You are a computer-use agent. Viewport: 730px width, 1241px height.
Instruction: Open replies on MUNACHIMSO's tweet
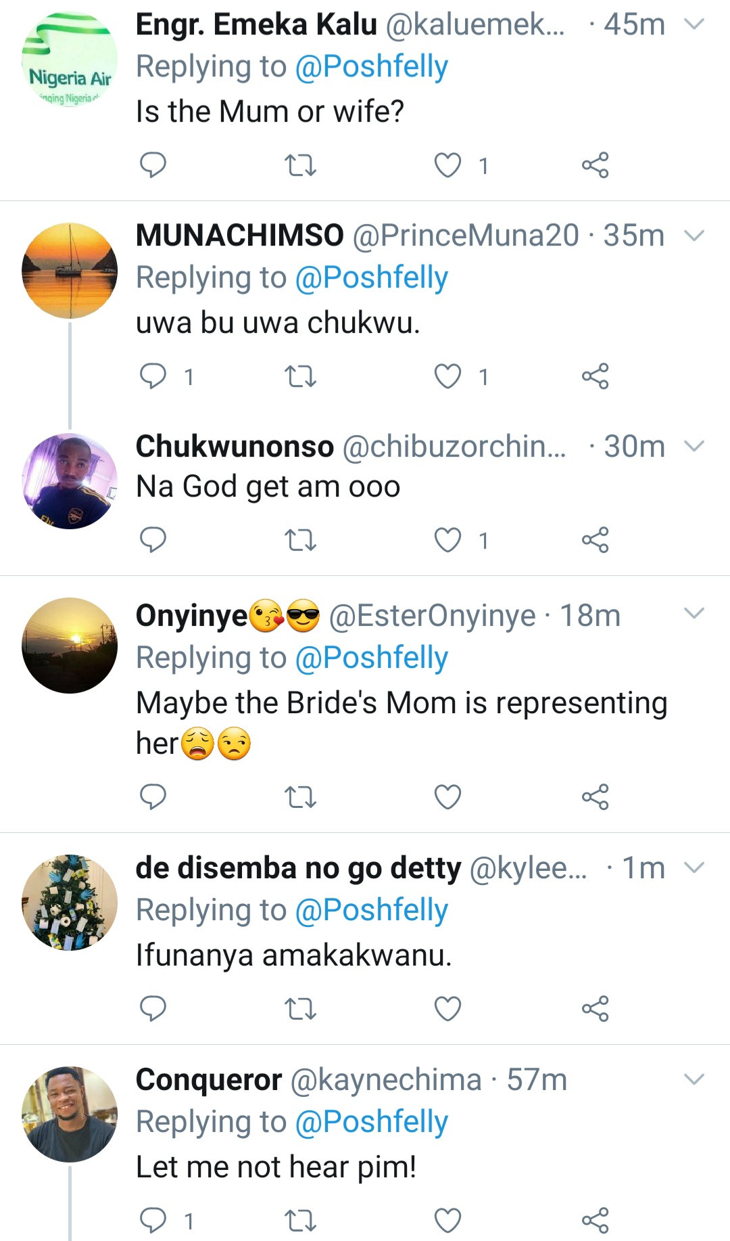point(153,376)
